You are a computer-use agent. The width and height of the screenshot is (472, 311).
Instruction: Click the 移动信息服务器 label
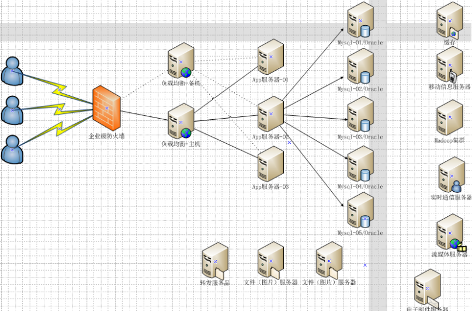[x=450, y=87]
